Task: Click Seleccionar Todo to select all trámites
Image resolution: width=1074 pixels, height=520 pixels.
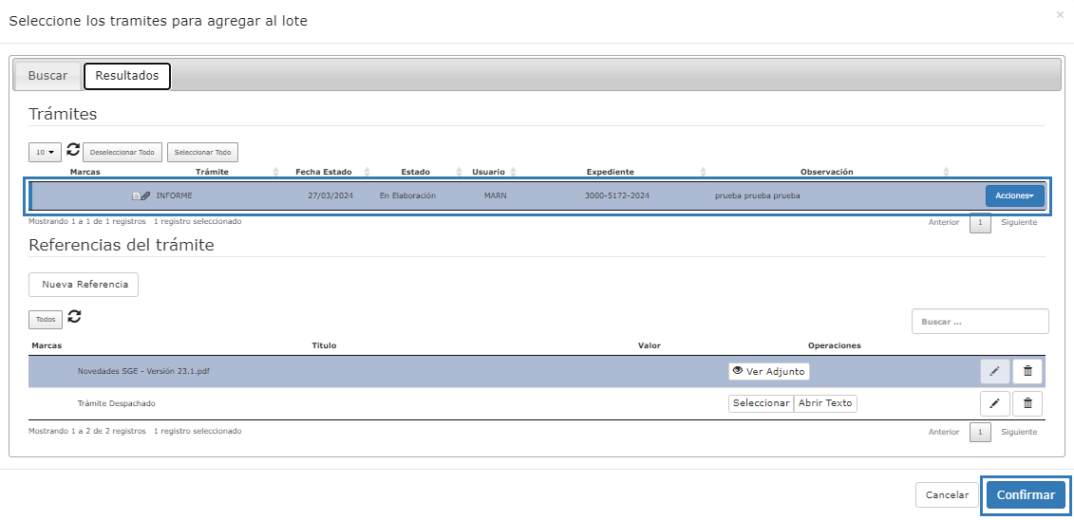Action: click(202, 152)
